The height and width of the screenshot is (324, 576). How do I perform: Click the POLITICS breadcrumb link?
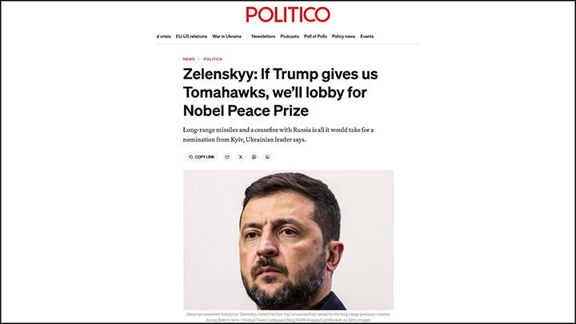click(x=213, y=59)
